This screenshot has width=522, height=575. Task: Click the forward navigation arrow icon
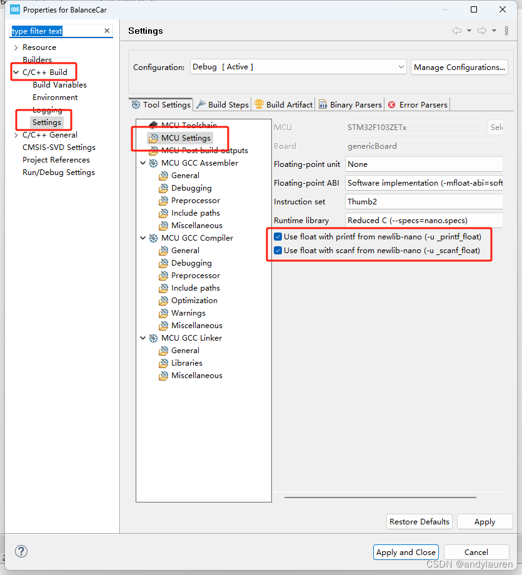[x=481, y=31]
